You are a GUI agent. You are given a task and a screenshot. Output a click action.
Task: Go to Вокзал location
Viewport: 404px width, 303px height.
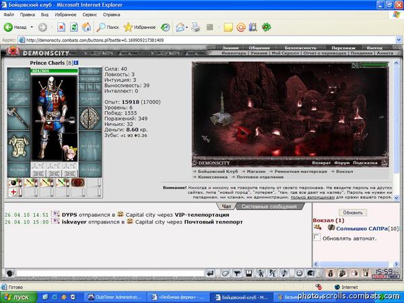pos(344,171)
